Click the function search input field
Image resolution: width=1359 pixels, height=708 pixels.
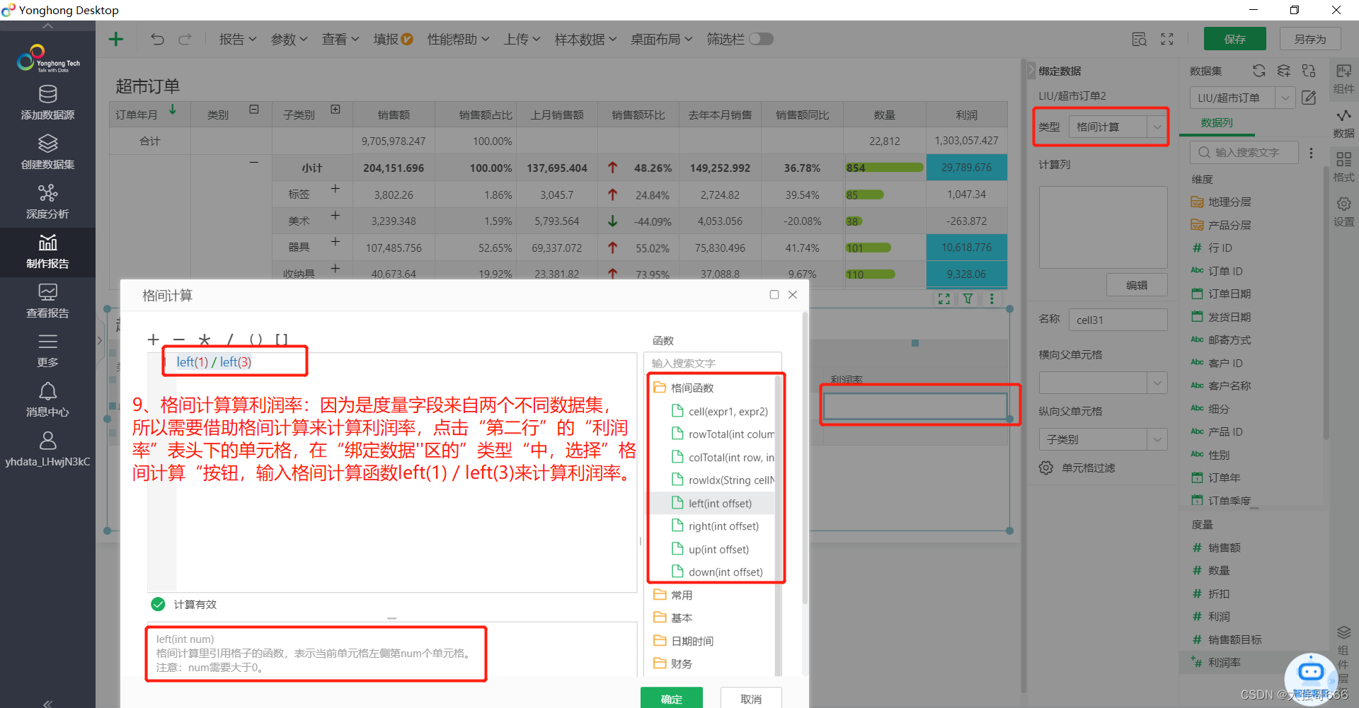pos(713,363)
